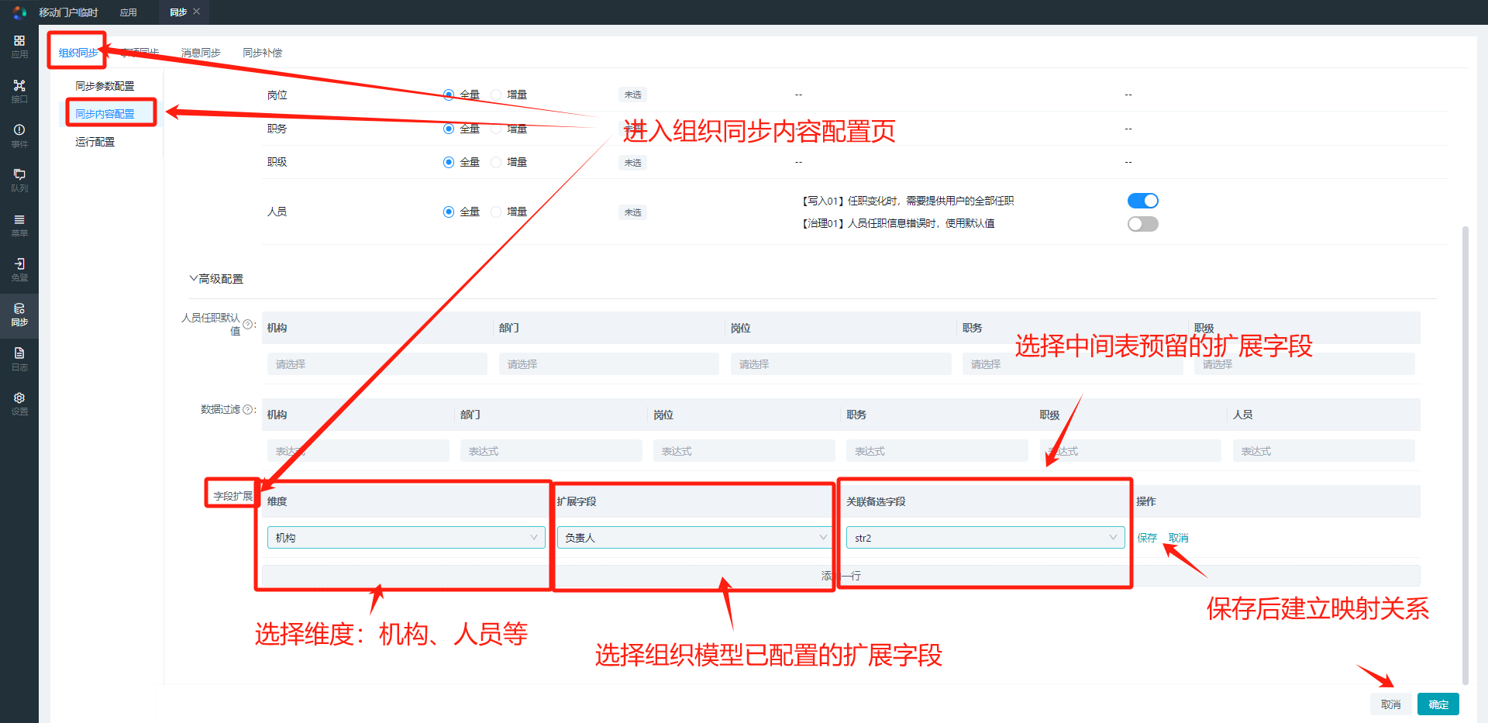Click the bottom 取消 button
Viewport: 1488px width, 723px height.
click(x=1390, y=704)
